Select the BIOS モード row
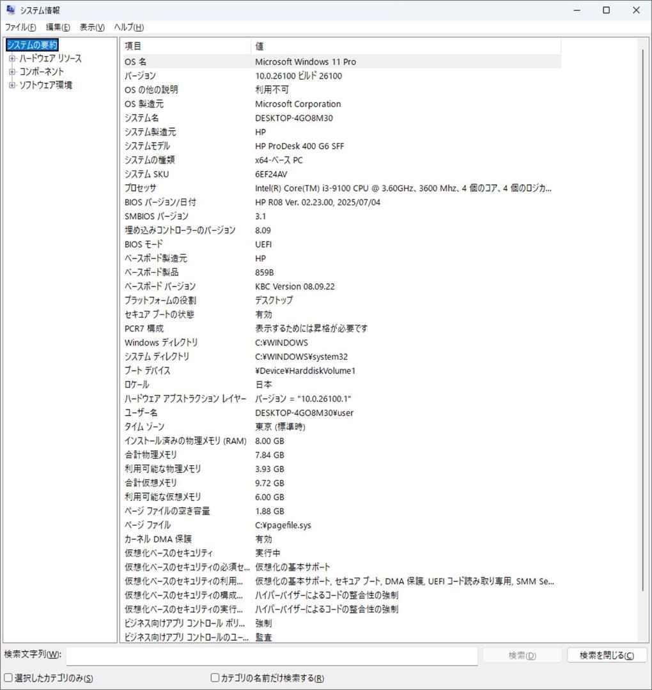Screen dimensions: 652x690 pyautogui.click(x=256, y=244)
